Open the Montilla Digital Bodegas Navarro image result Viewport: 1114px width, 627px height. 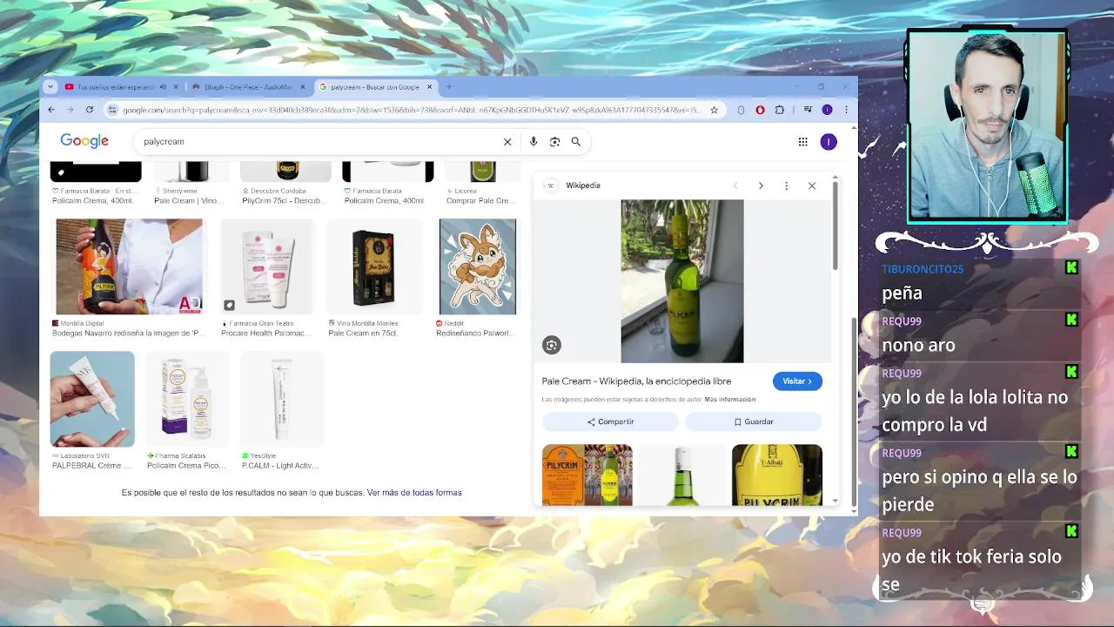[129, 266]
